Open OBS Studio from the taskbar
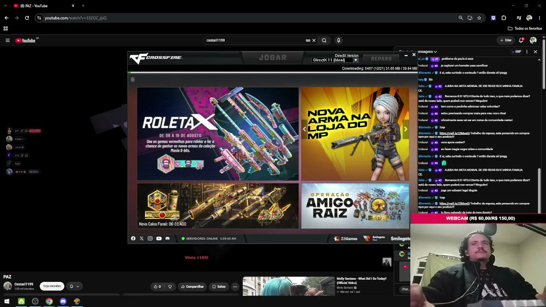This screenshot has height=307, width=546. coord(35,301)
